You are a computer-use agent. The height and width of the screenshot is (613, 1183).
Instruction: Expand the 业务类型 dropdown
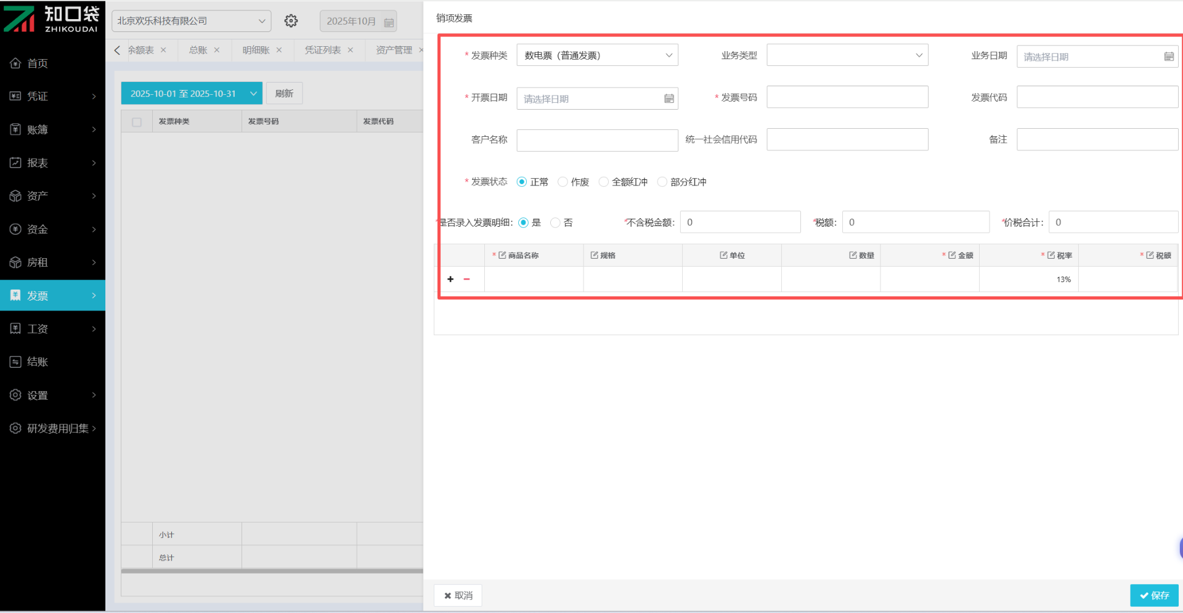coord(847,55)
